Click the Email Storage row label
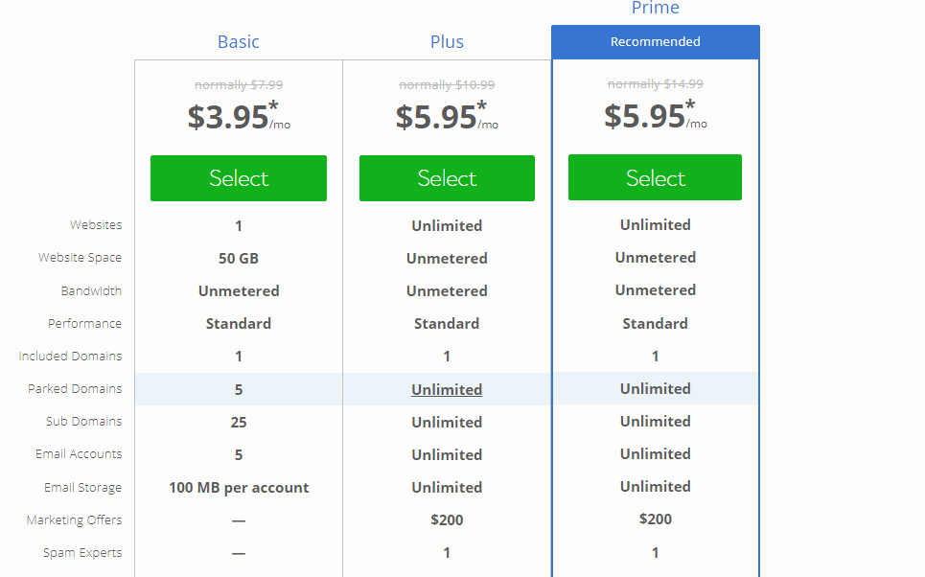 pos(82,487)
